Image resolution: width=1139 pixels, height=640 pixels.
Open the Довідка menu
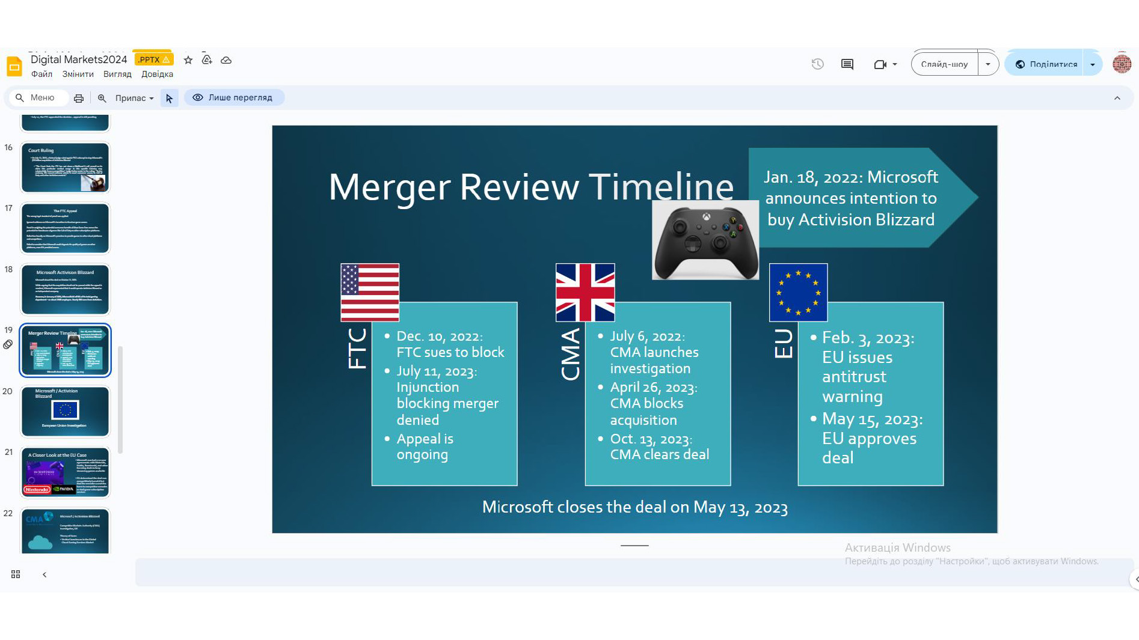(157, 74)
